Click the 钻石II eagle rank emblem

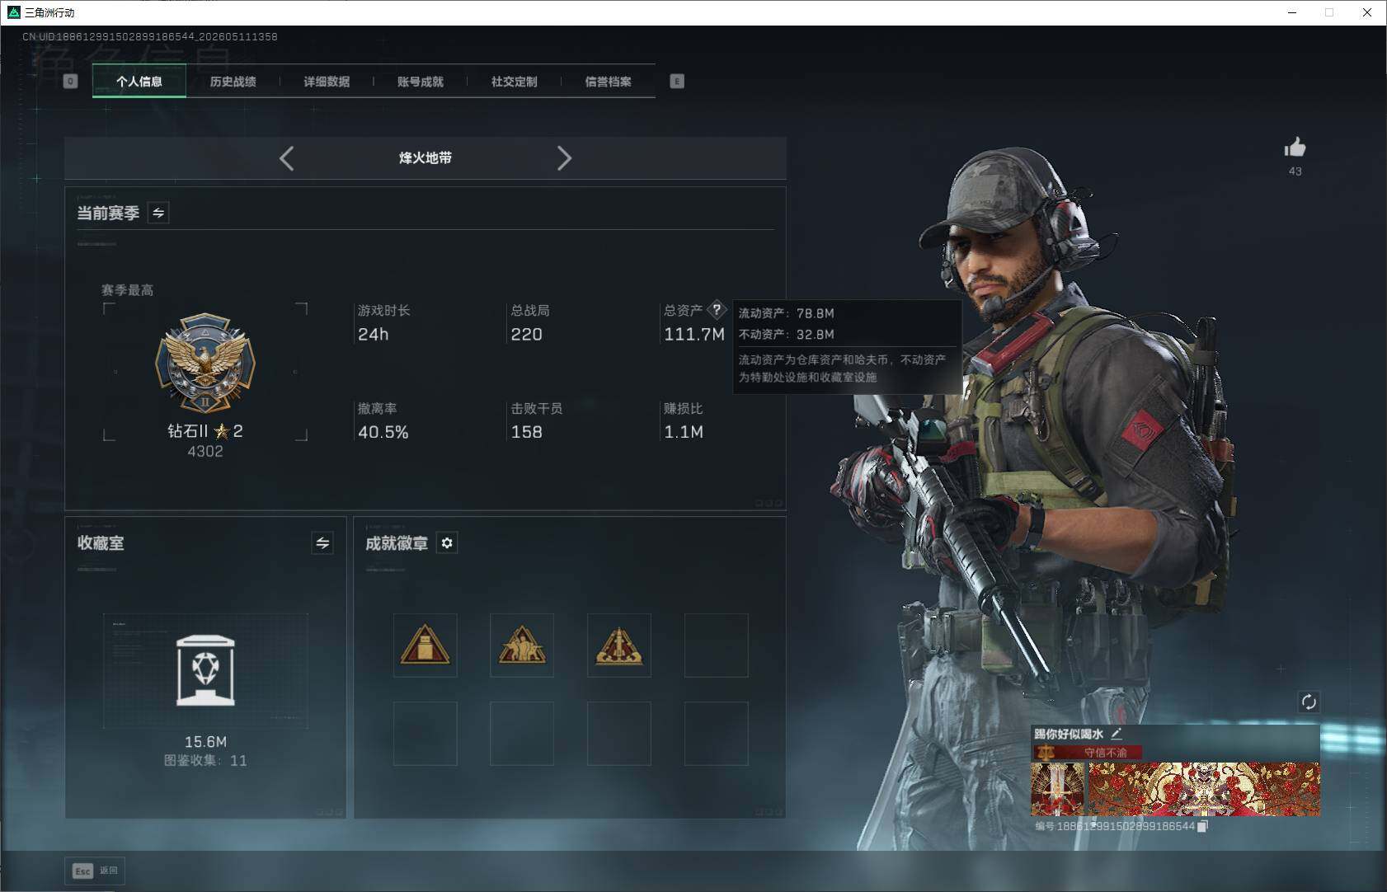pyautogui.click(x=205, y=363)
